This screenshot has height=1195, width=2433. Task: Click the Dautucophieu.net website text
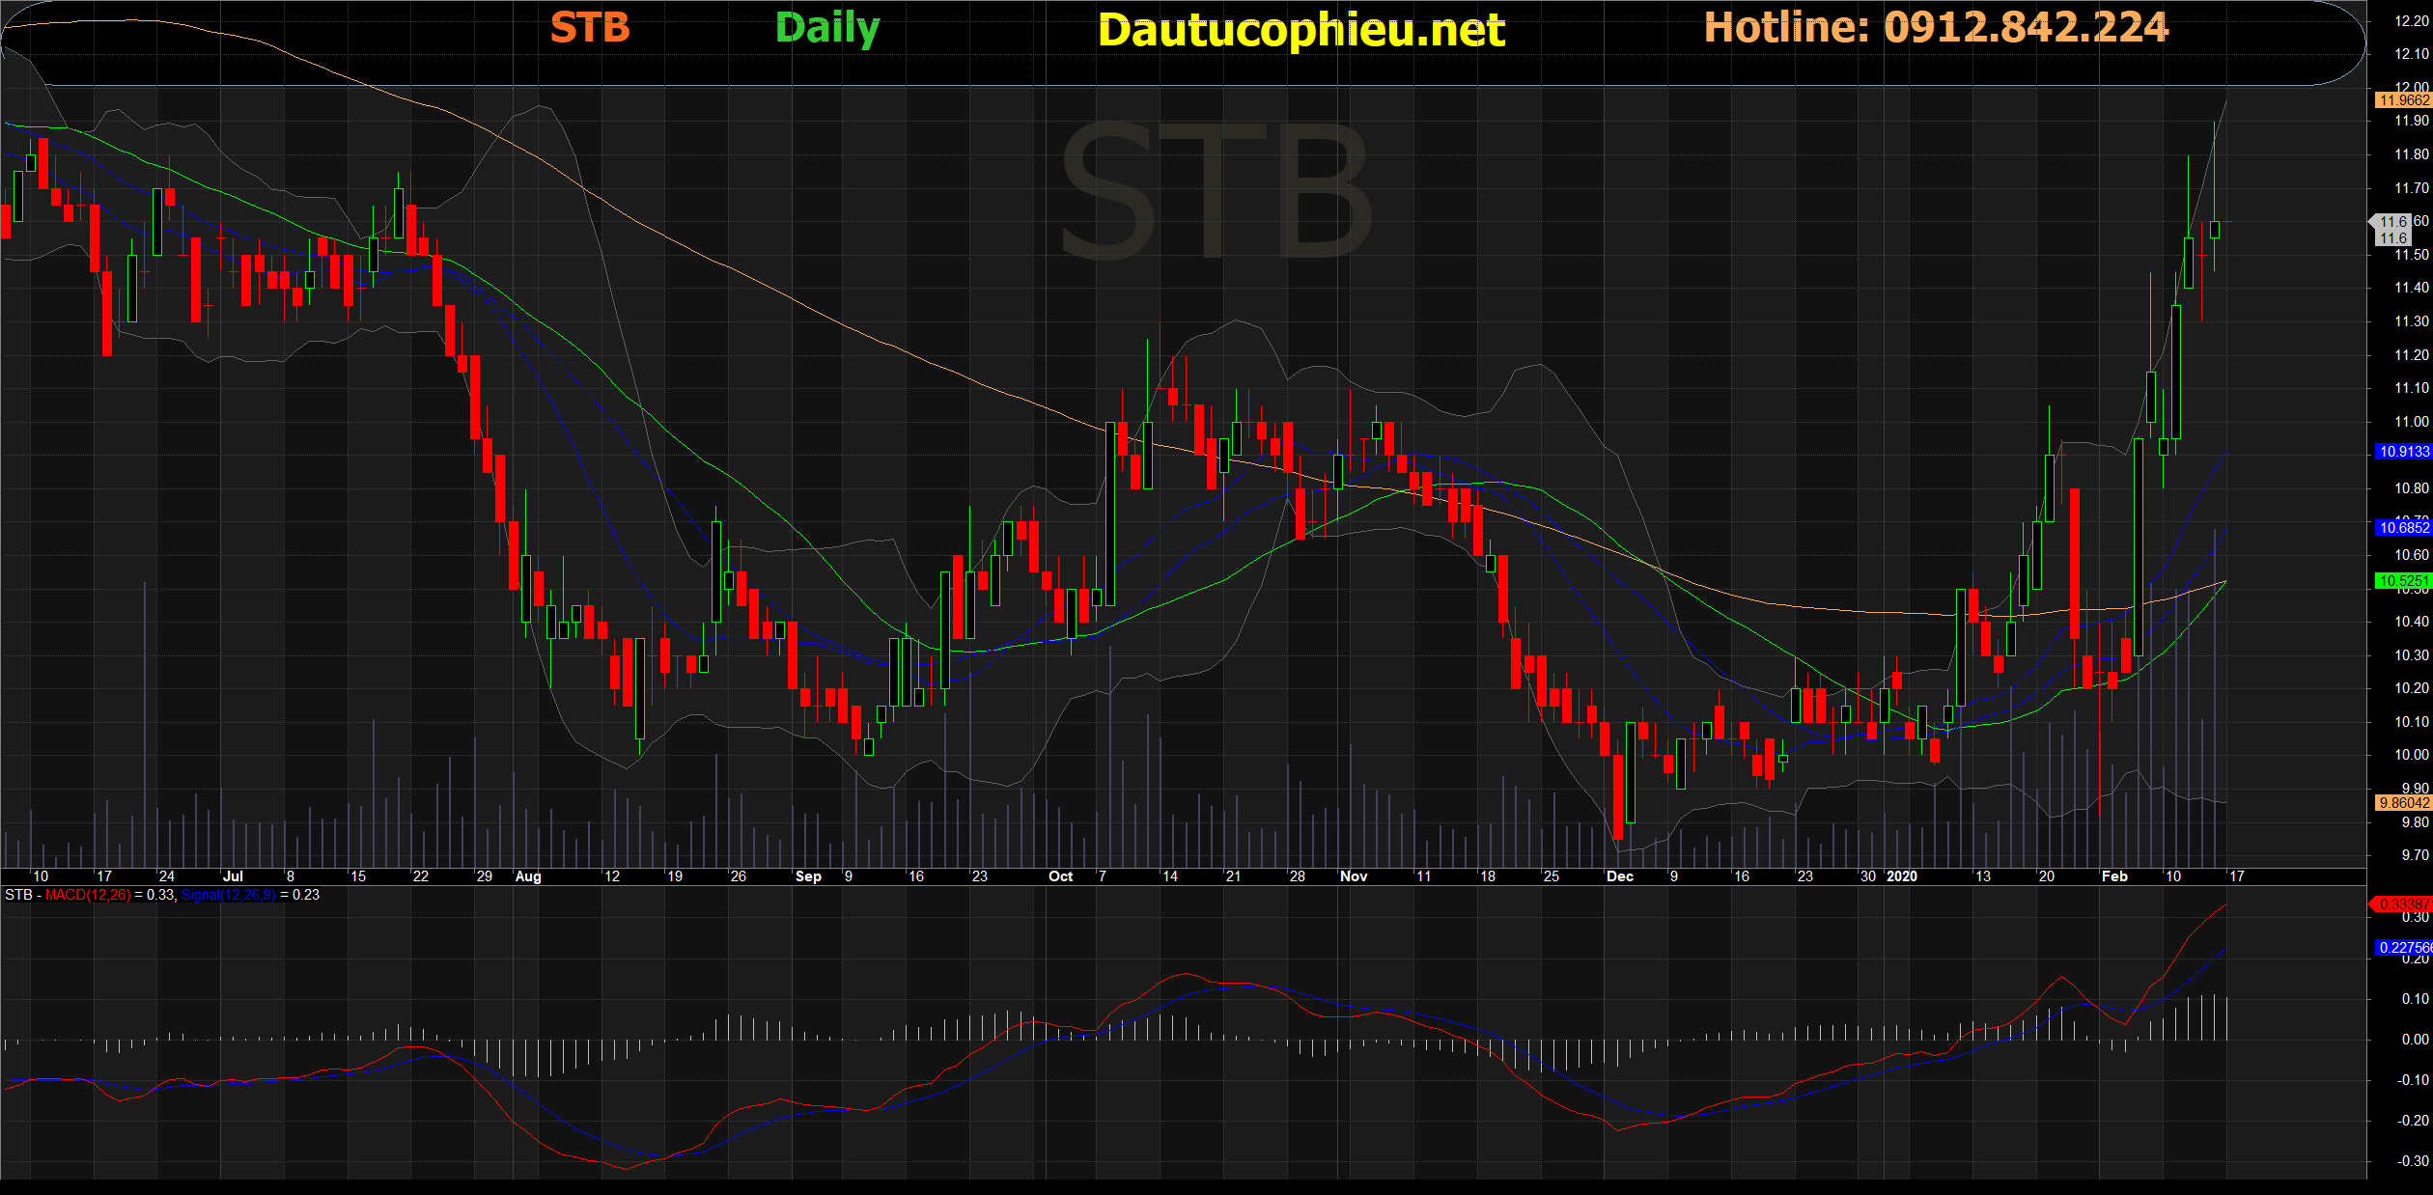pos(1300,31)
